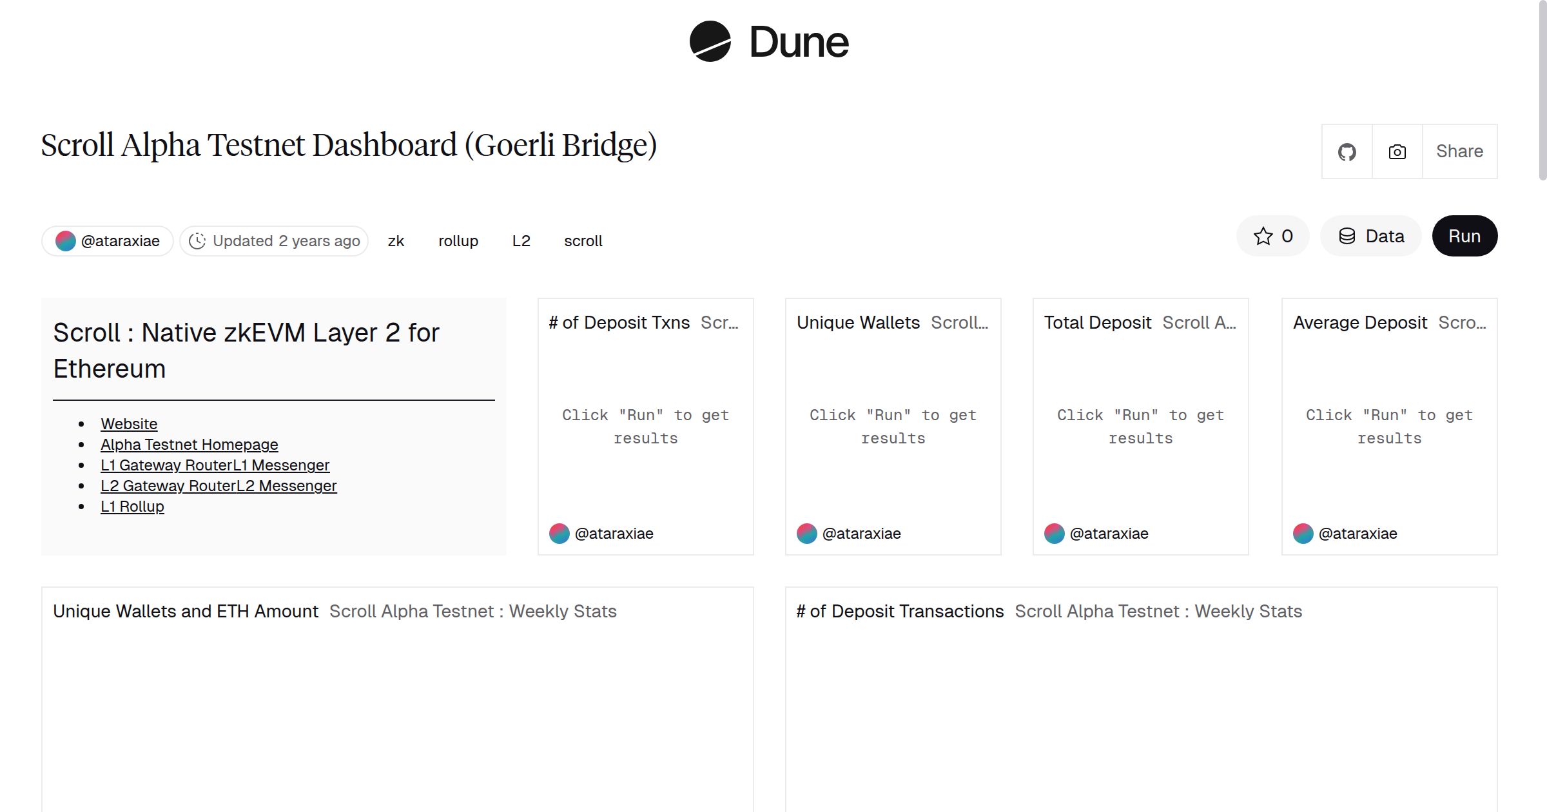
Task: Click @ataraxiae avatar in the header chip
Action: pos(66,240)
